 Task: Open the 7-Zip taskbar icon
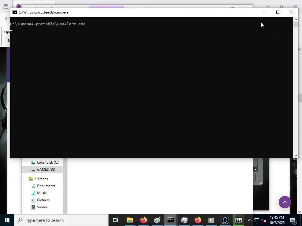(x=238, y=220)
